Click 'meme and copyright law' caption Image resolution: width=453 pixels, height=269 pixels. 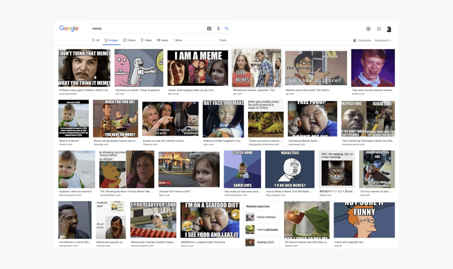[350, 242]
